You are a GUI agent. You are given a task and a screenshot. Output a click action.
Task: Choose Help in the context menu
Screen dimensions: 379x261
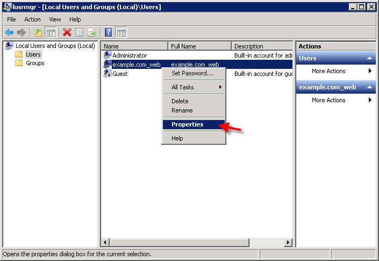click(x=194, y=138)
